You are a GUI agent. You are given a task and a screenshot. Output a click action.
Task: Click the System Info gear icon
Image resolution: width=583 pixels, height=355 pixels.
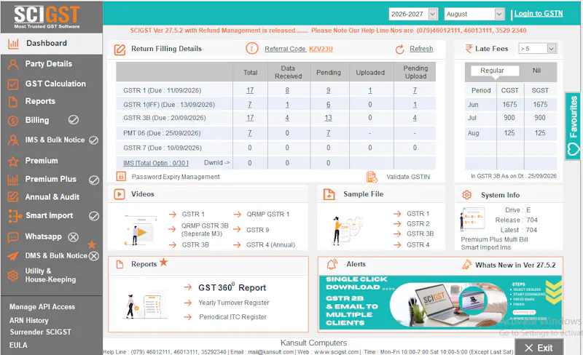click(466, 195)
